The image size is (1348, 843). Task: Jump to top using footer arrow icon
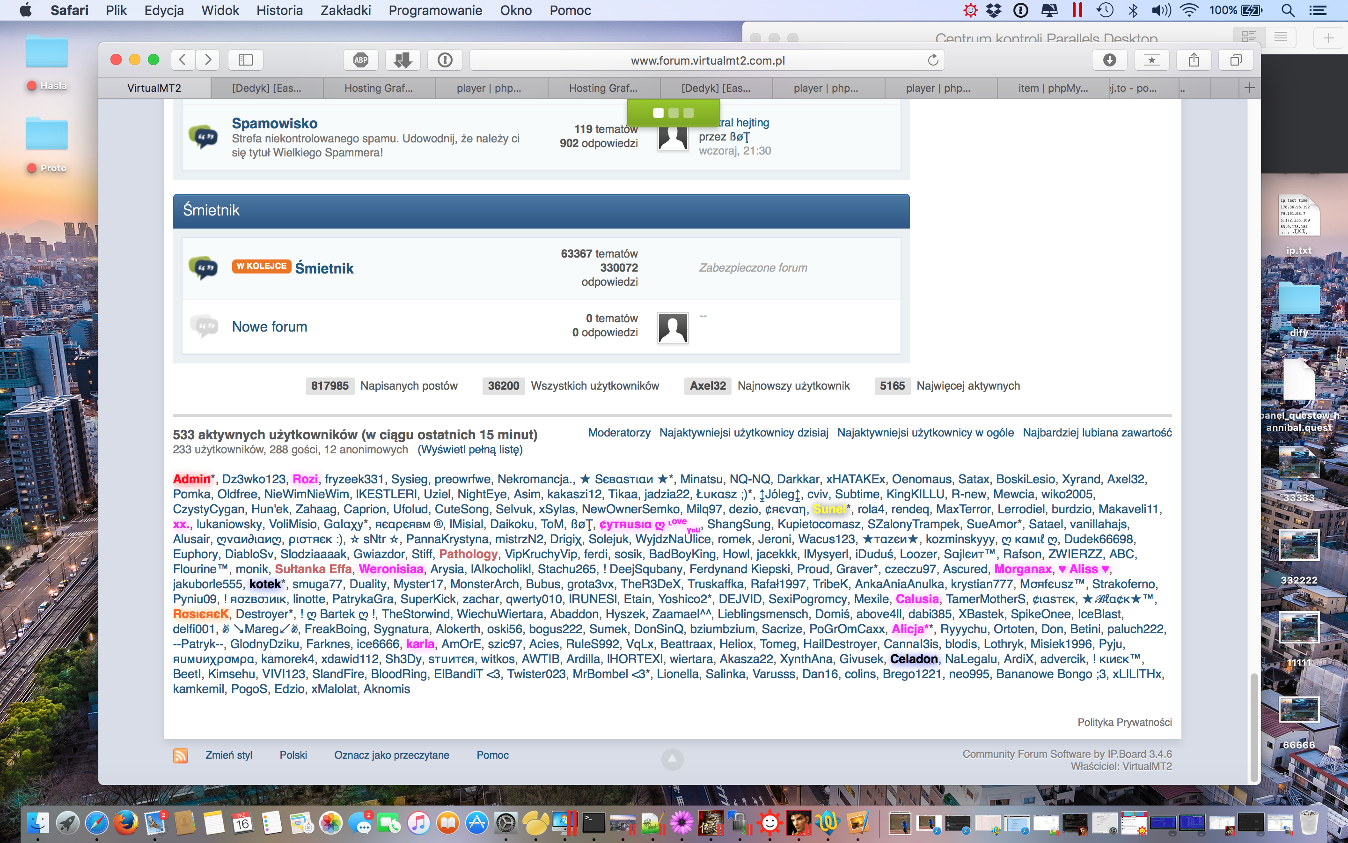[x=672, y=759]
